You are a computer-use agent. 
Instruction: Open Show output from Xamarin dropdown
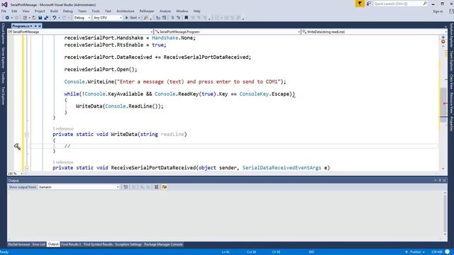click(79, 187)
